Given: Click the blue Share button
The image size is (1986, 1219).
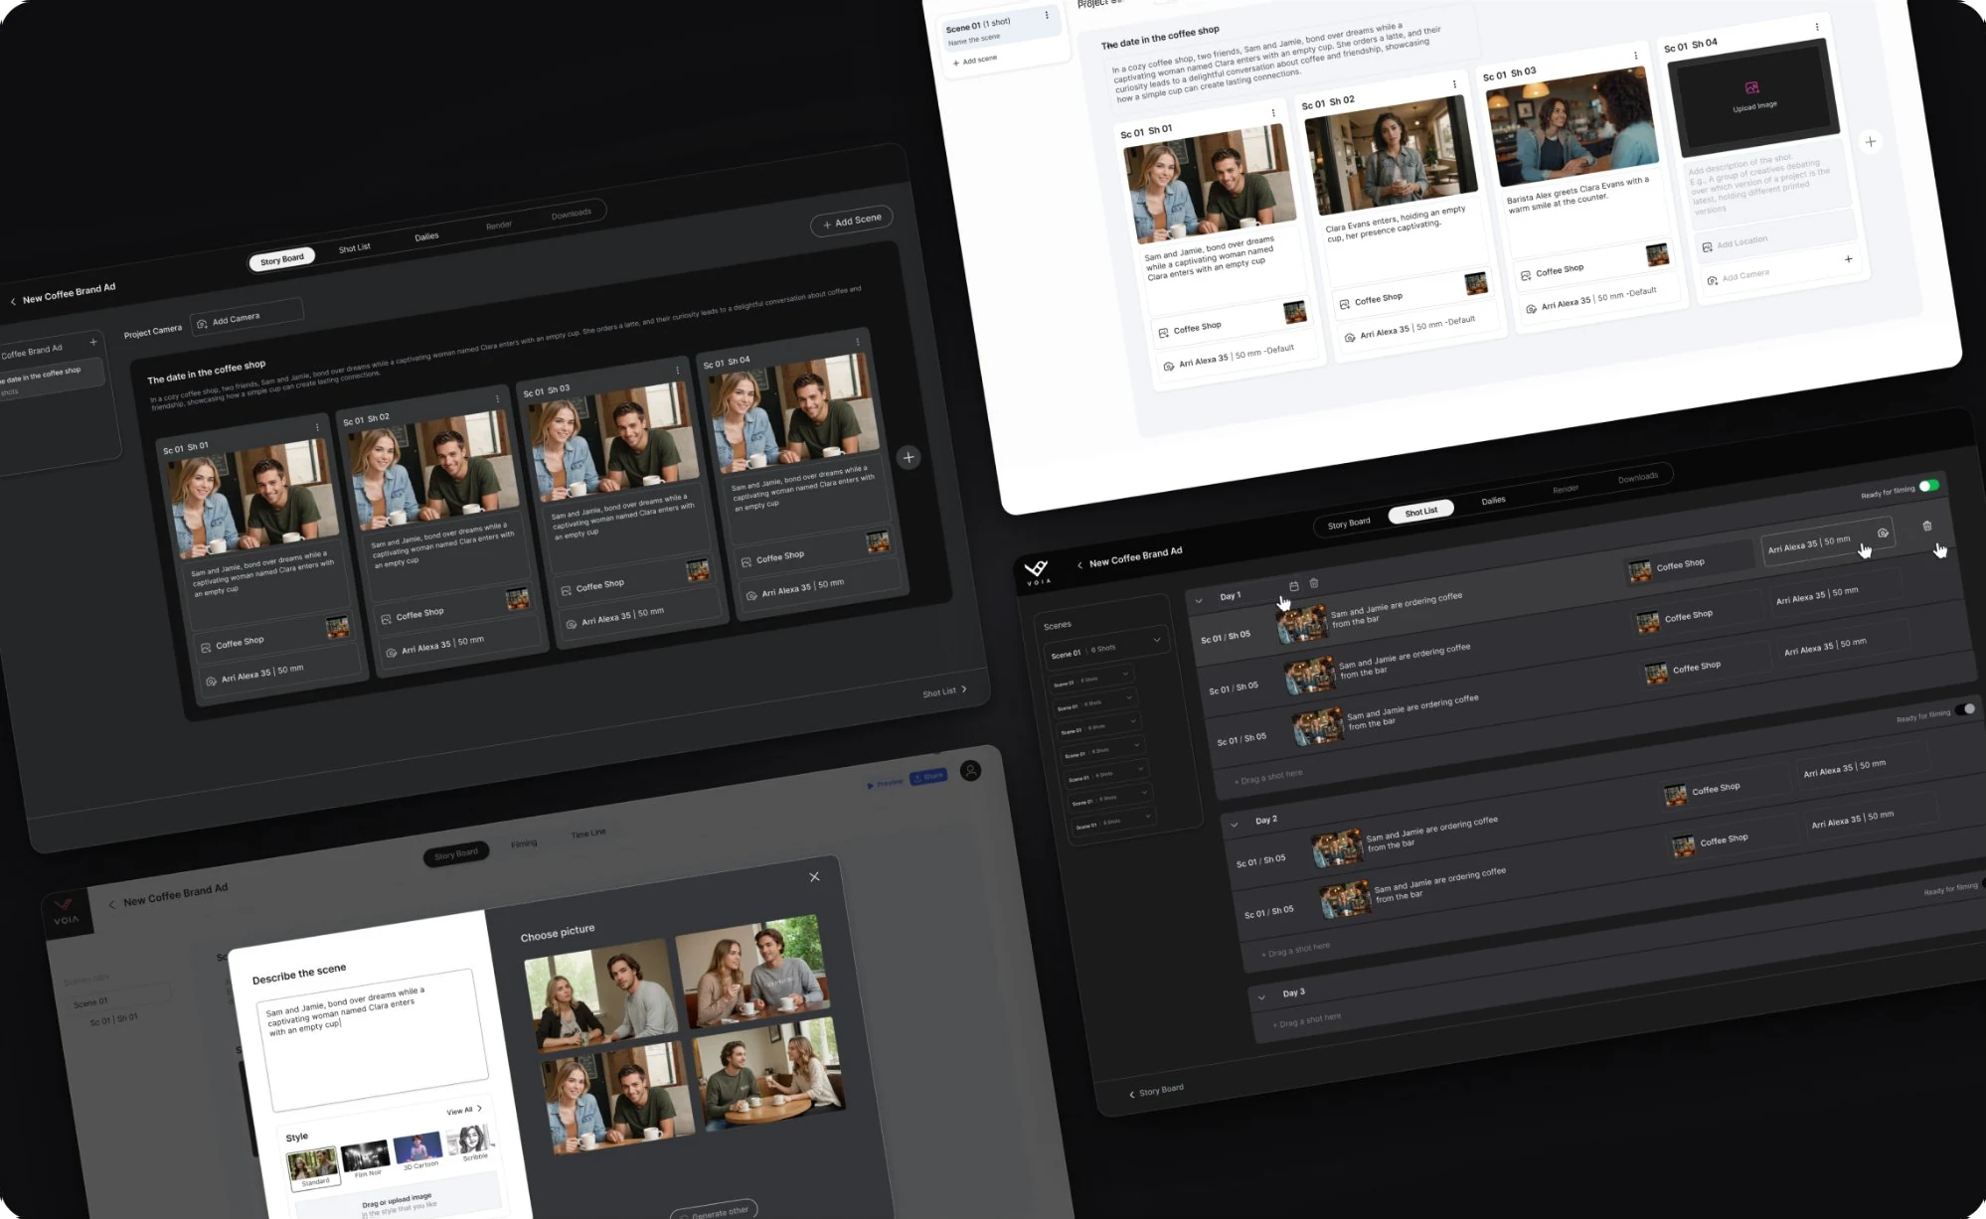Looking at the screenshot, I should [928, 777].
